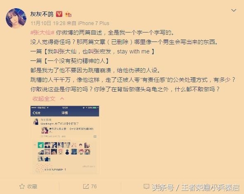Screen dimensions: 244x194
Task: Click the small avatar in the embedded post
Action: click(36, 122)
